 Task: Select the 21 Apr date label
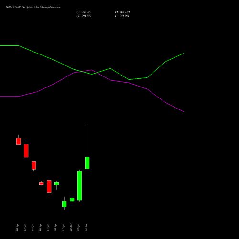(63, 228)
